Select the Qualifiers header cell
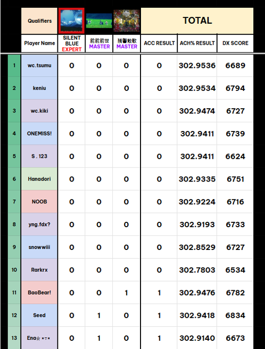This screenshot has height=349, width=265. coord(39,21)
